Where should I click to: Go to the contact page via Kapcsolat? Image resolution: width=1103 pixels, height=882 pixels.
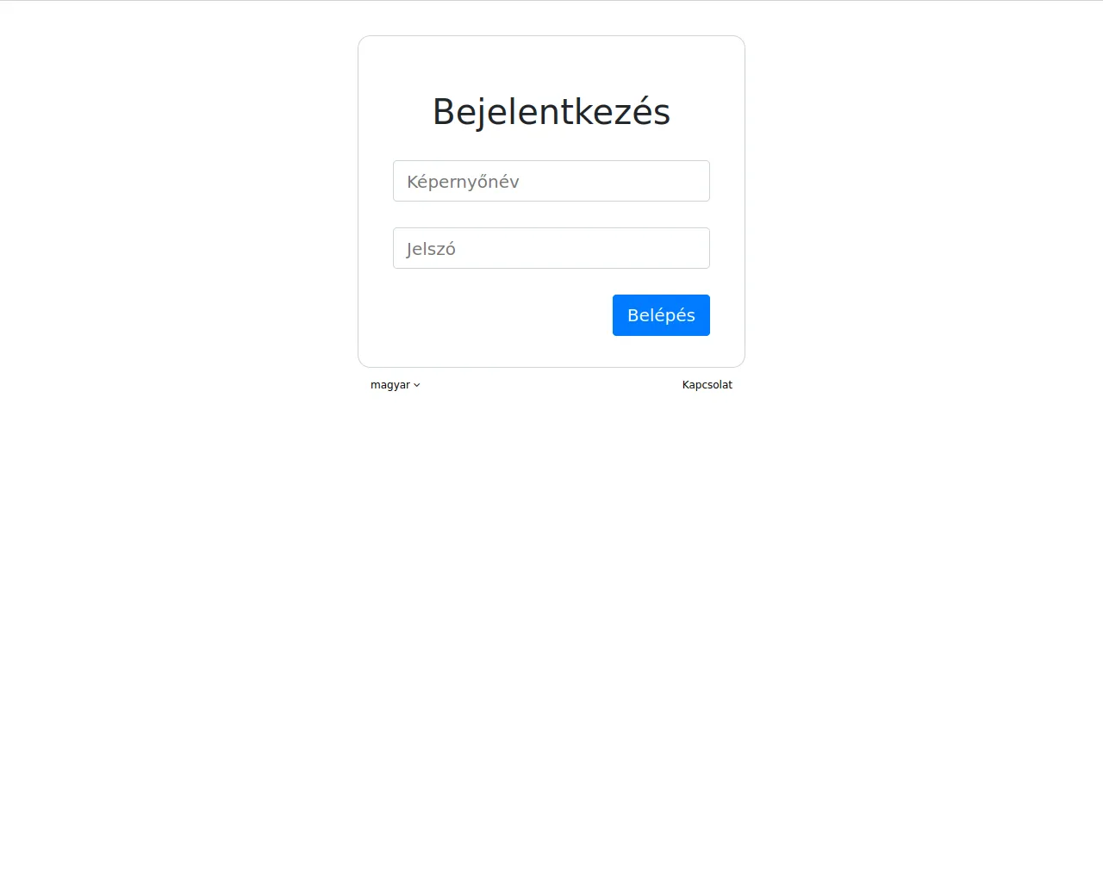point(707,385)
